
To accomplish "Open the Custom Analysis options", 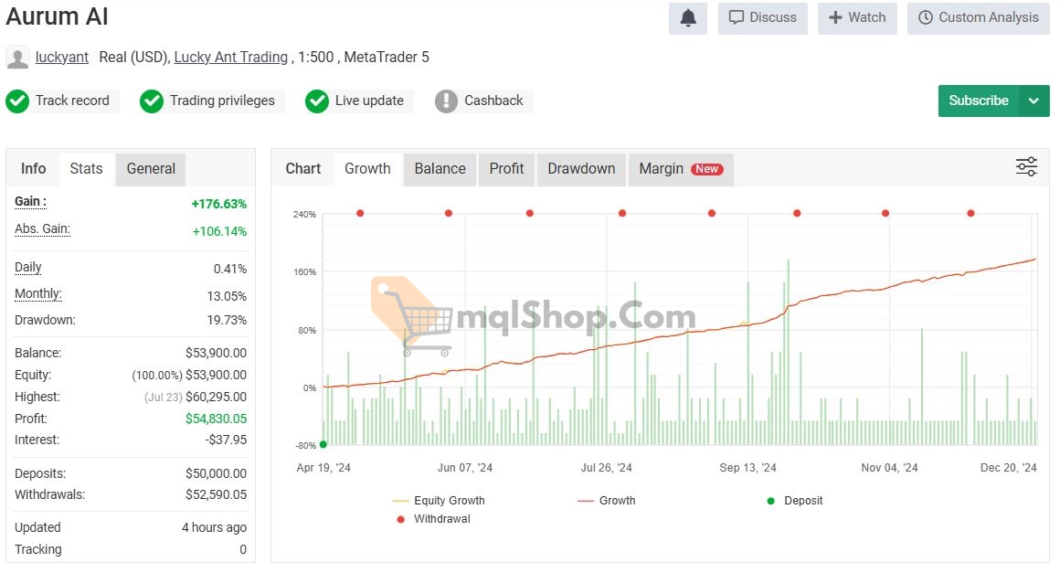I will (978, 18).
